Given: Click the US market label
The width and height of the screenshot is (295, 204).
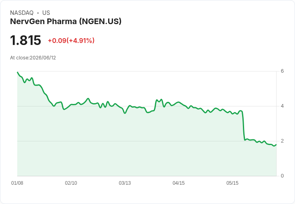Looking at the screenshot, I should (46, 13).
